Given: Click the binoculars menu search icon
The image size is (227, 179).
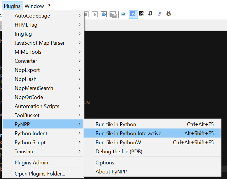Looking at the screenshot, I should [168, 14].
